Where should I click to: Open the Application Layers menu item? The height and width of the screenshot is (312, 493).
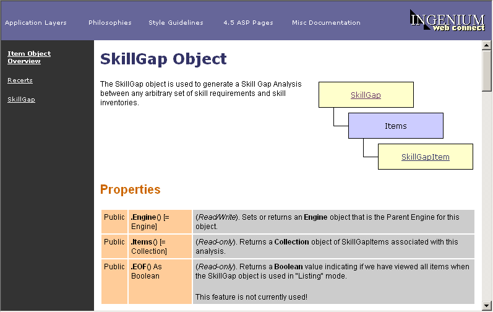[x=36, y=23]
